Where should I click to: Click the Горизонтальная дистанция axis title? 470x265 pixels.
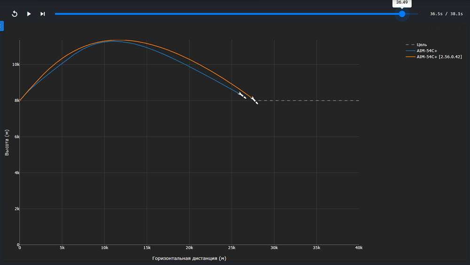[x=189, y=258]
